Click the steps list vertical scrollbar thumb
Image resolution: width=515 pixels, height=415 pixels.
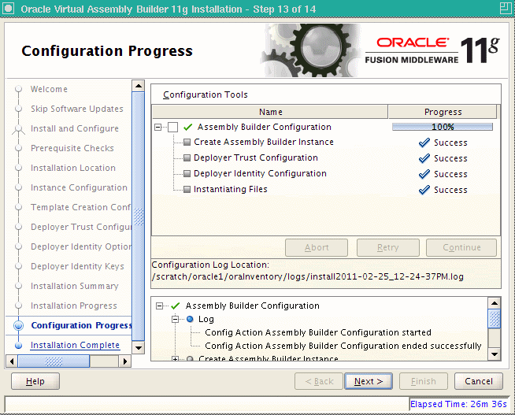tap(139, 217)
